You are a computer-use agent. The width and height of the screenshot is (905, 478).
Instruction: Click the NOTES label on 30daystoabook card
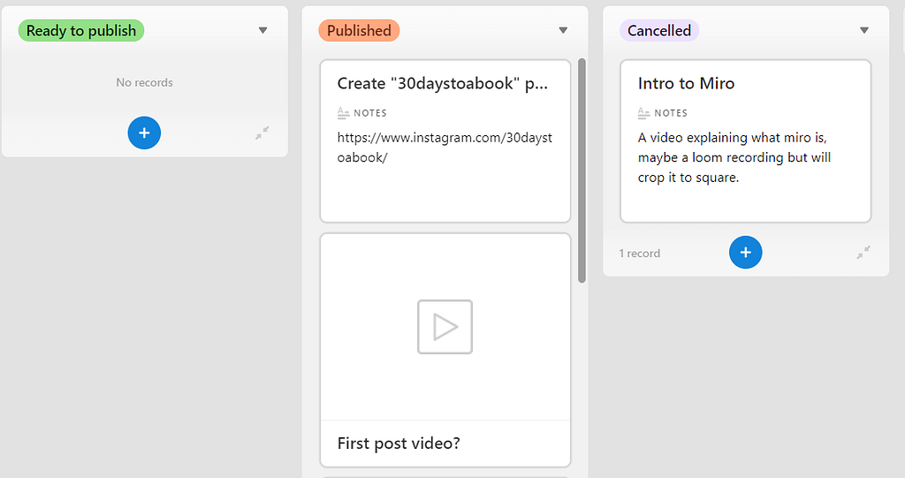tap(370, 113)
